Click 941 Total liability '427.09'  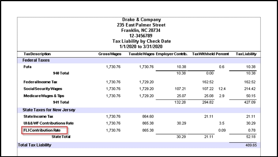tap(250, 102)
